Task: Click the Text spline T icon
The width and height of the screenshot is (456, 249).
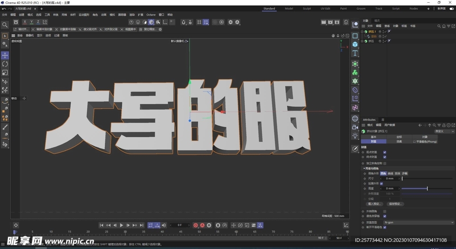Action: click(x=355, y=53)
